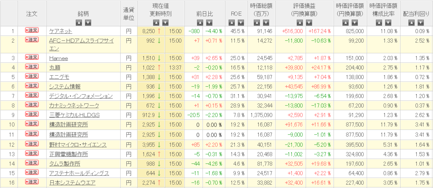The height and width of the screenshot is (188, 433).
Task: Click 注文 button for 日本システムウエア
Action: coord(32,182)
